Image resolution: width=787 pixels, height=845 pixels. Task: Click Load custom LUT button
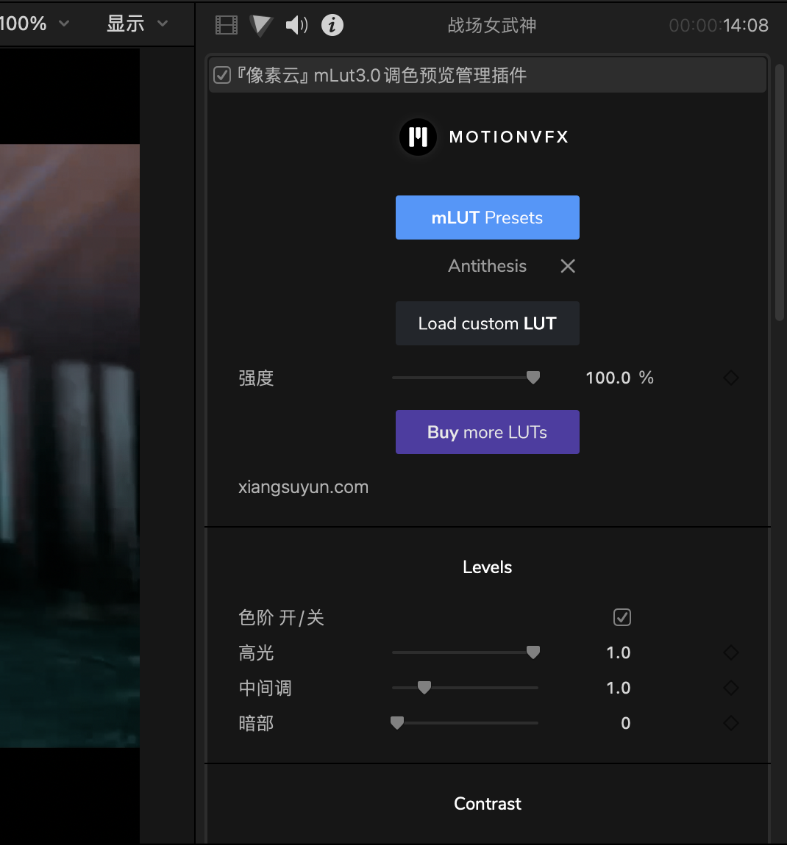point(488,323)
